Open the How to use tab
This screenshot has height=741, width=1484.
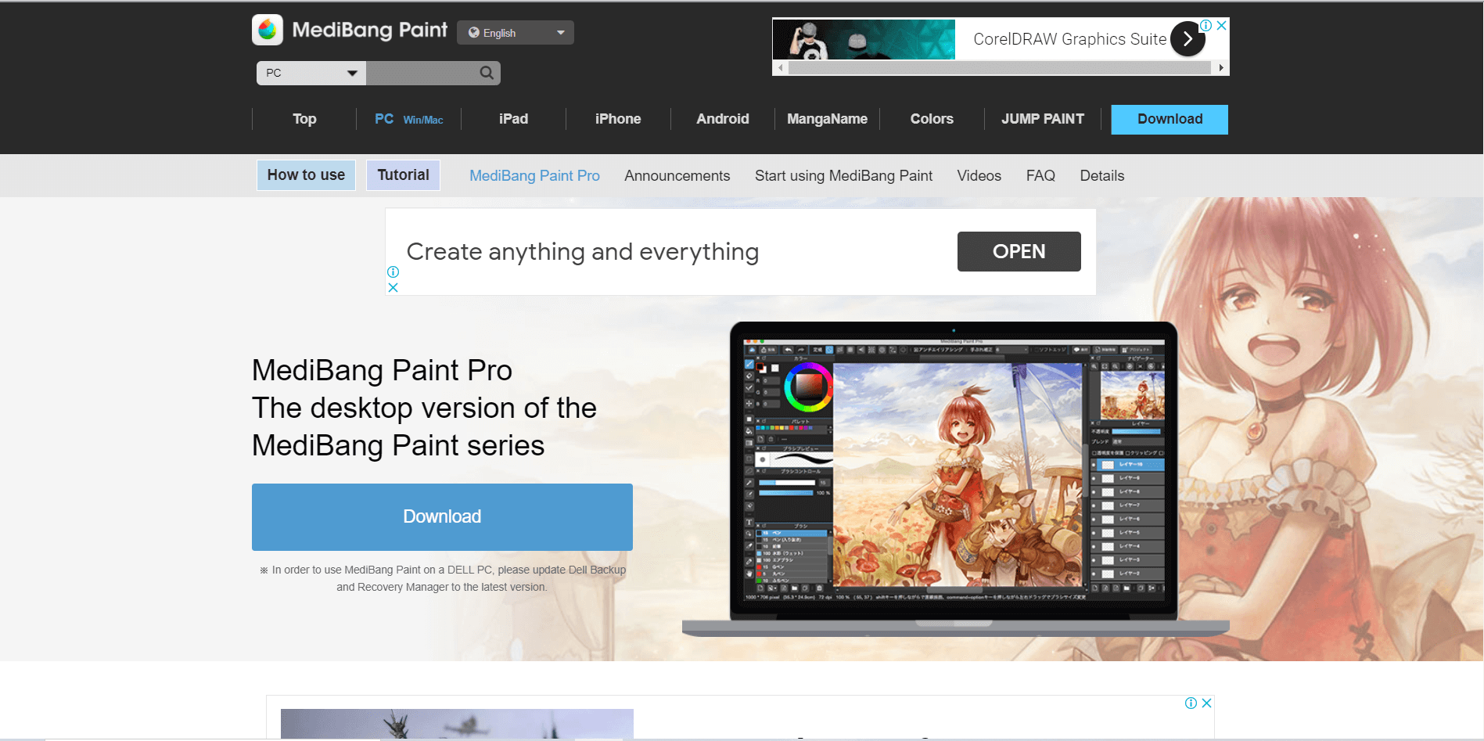(x=306, y=175)
